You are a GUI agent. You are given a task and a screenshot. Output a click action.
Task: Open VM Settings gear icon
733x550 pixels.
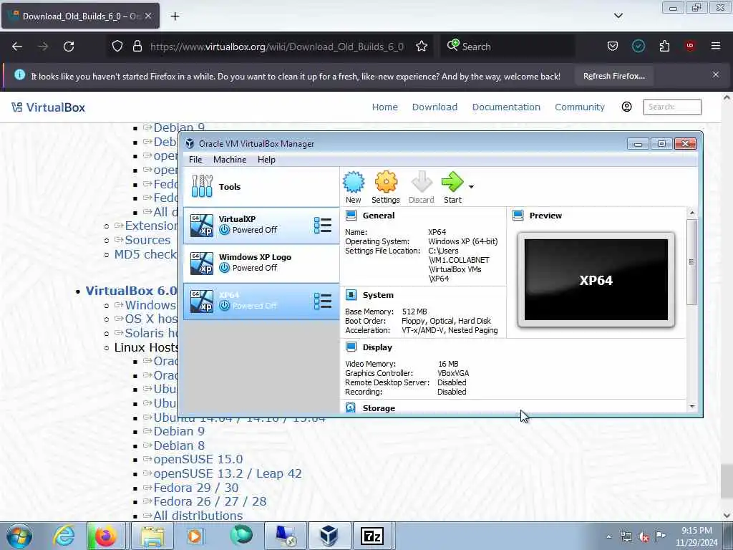click(386, 188)
